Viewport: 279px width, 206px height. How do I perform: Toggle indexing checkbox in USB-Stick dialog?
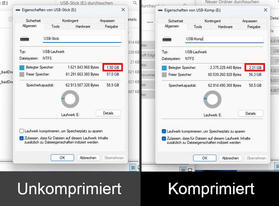click(x=21, y=138)
